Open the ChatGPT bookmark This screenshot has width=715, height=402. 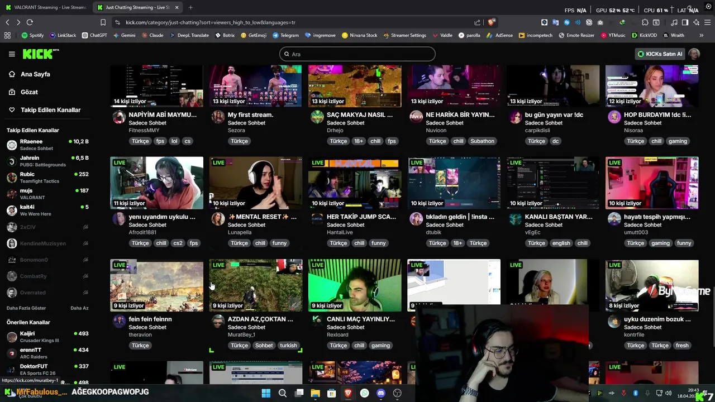coord(94,35)
